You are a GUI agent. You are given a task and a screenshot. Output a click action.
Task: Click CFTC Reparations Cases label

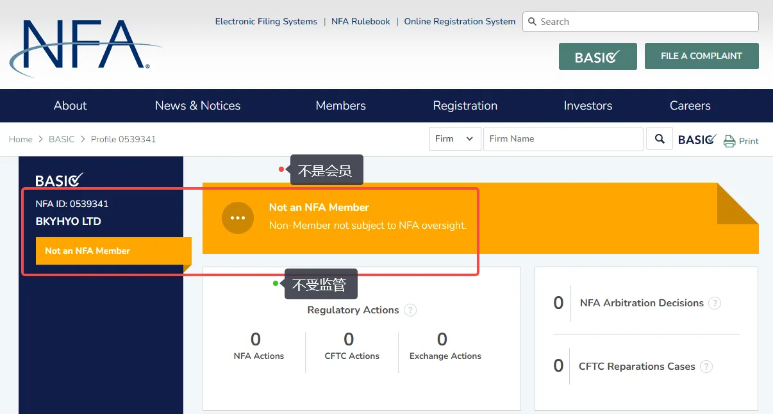637,367
